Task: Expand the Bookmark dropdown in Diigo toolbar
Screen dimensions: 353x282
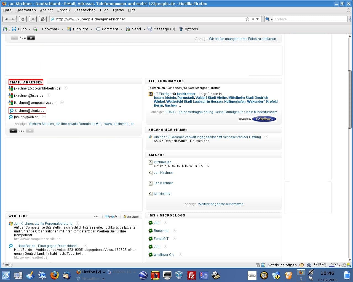Action: point(63,29)
